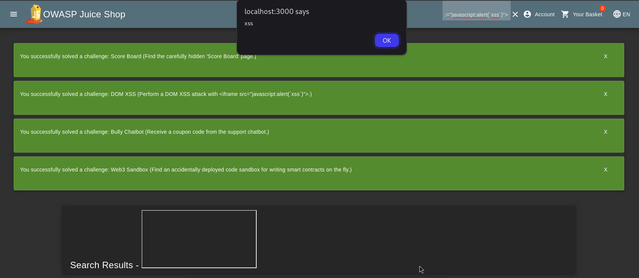Screen dimensions: 639x278
Task: Dismiss the DOM XSS challenge notification
Action: point(606,94)
